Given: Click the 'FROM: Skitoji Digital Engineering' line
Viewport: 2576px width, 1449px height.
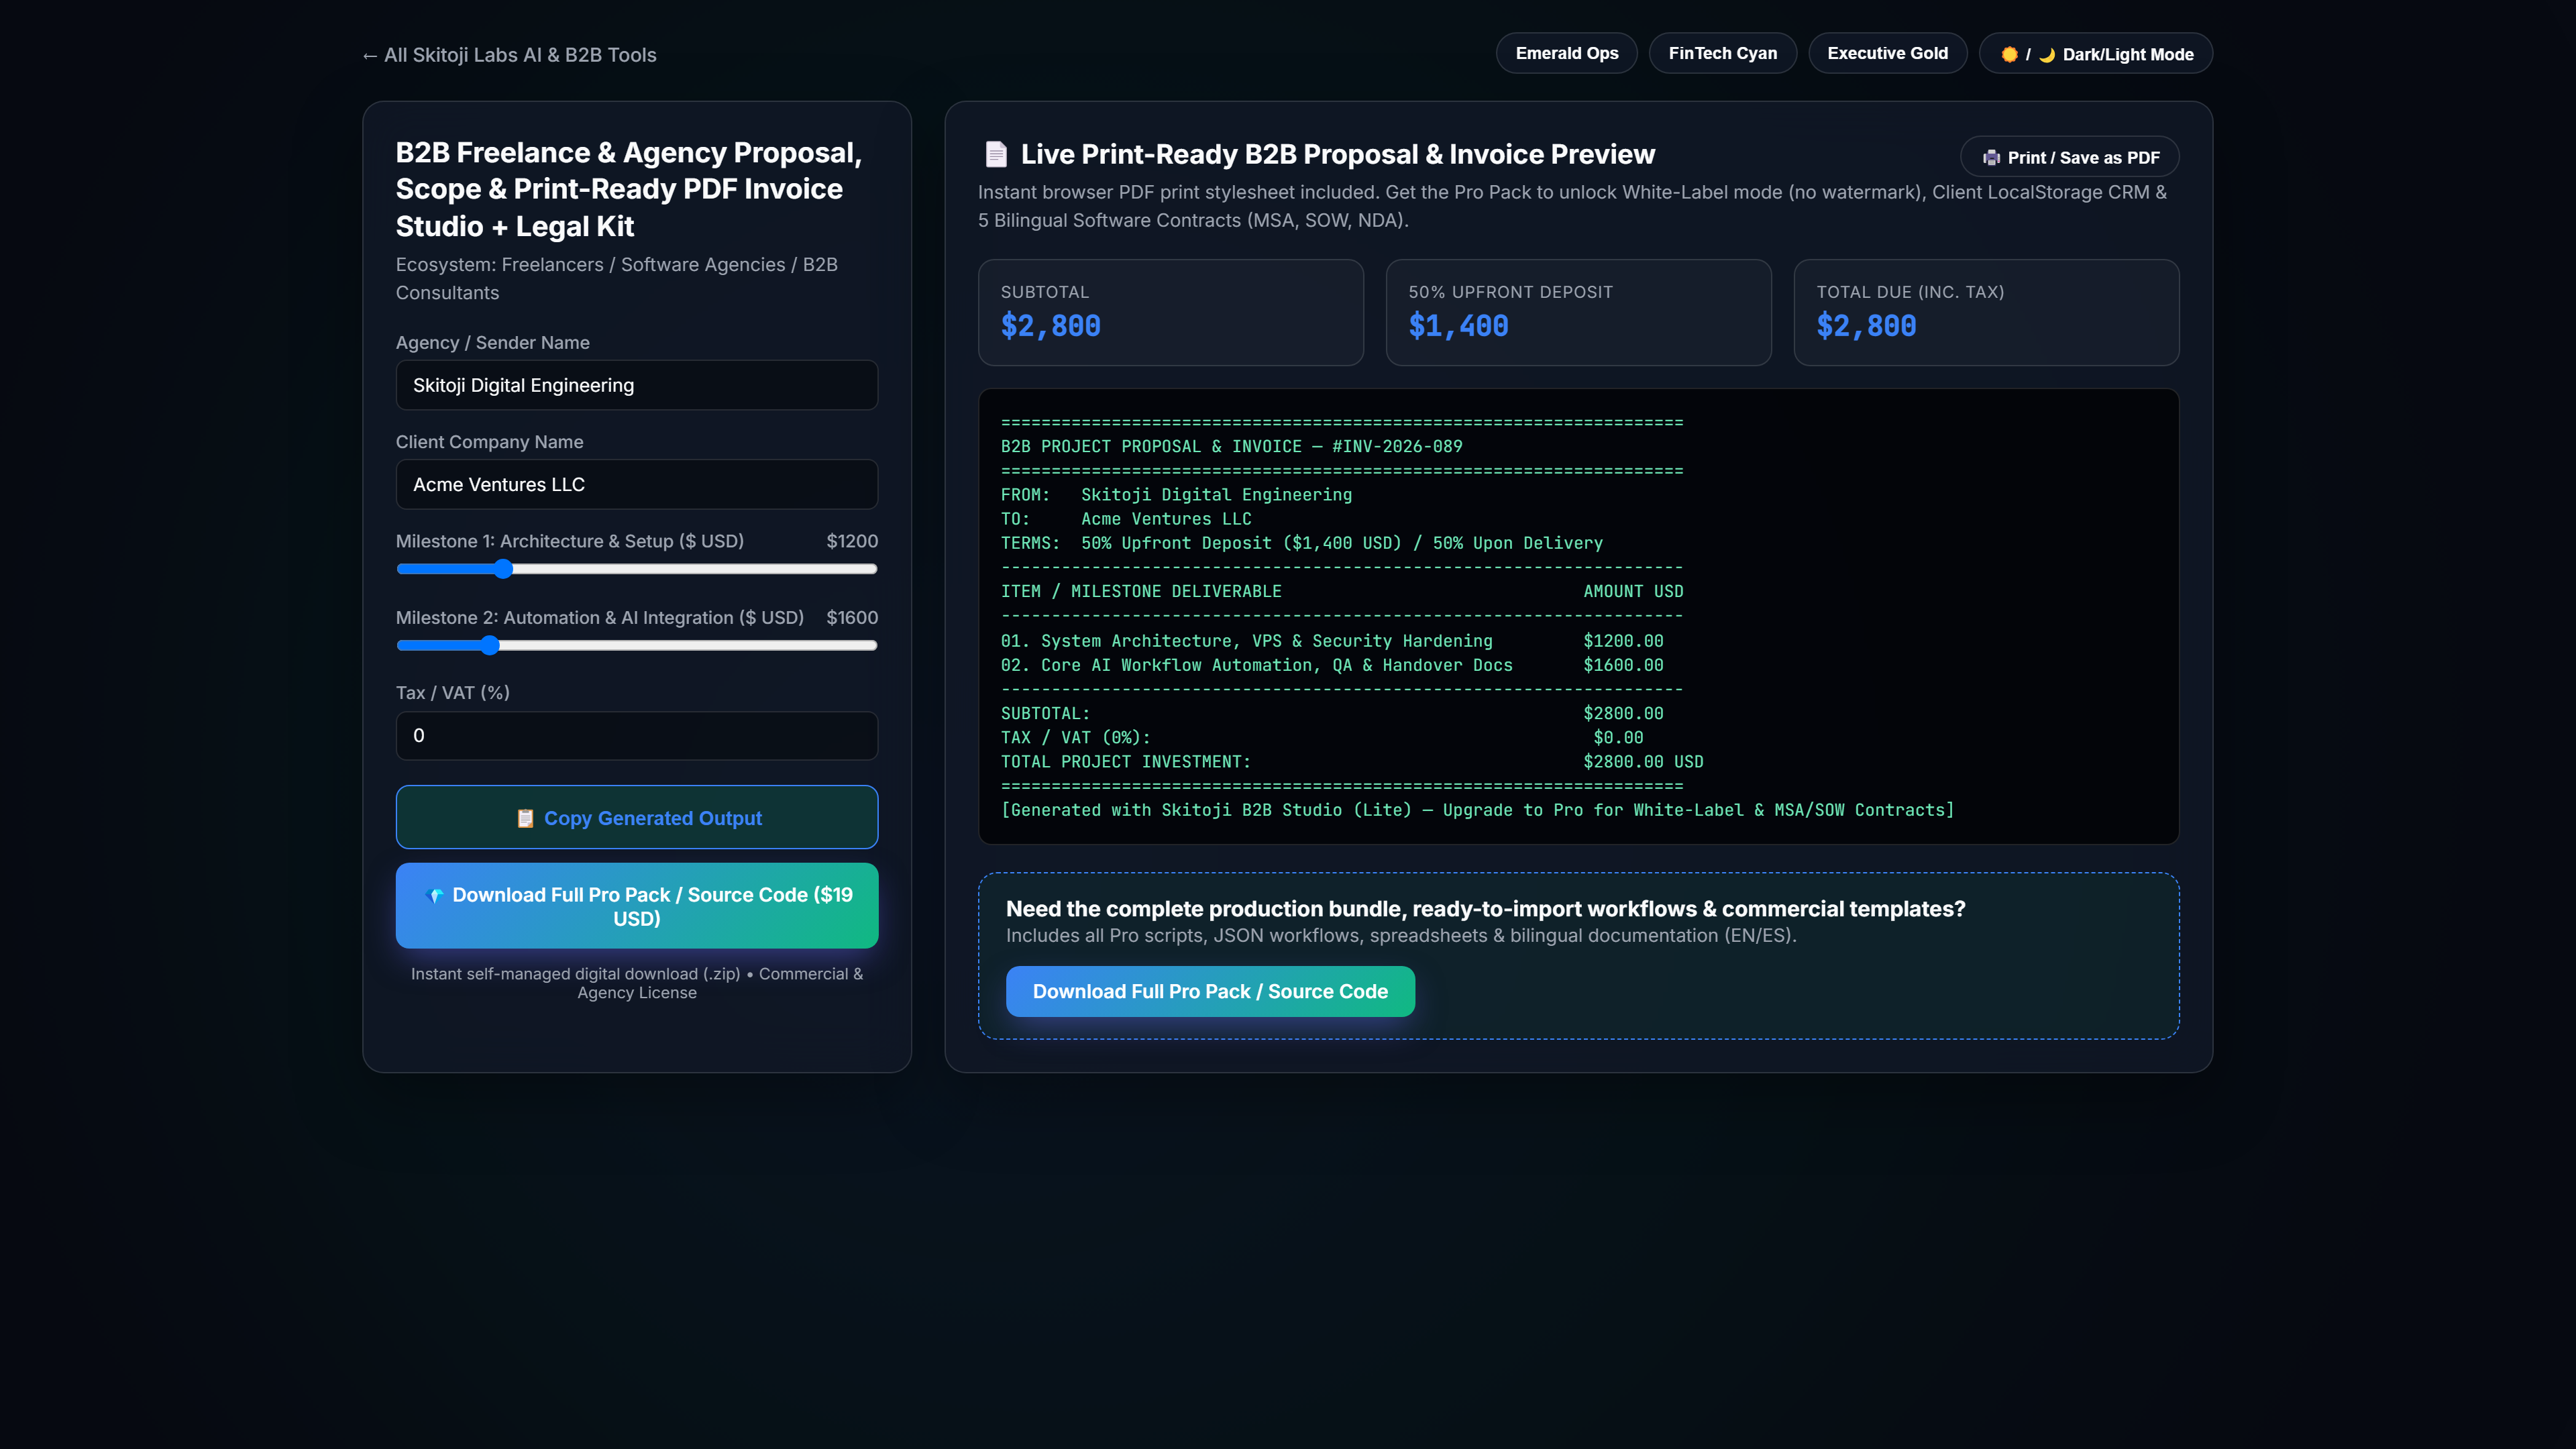Looking at the screenshot, I should point(1176,495).
